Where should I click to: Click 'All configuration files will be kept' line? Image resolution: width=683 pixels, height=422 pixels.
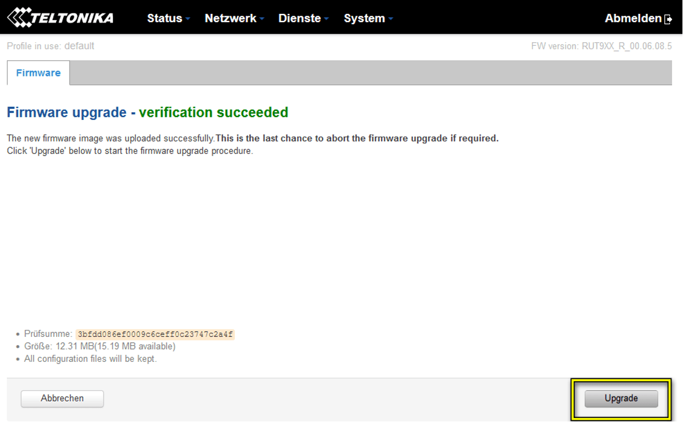pyautogui.click(x=90, y=359)
